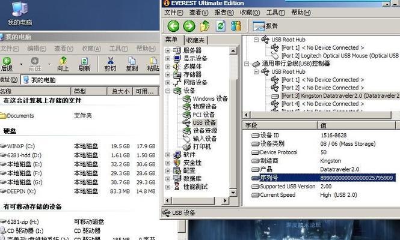The width and height of the screenshot is (400, 240).
Task: Open the 报告(R) menu in EVEREST
Action: pyautogui.click(x=224, y=13)
